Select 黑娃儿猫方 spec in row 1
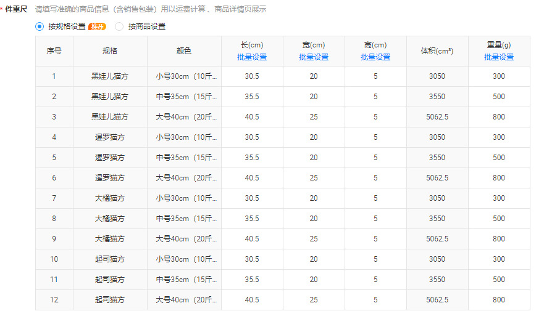The image size is (544, 319). 110,76
